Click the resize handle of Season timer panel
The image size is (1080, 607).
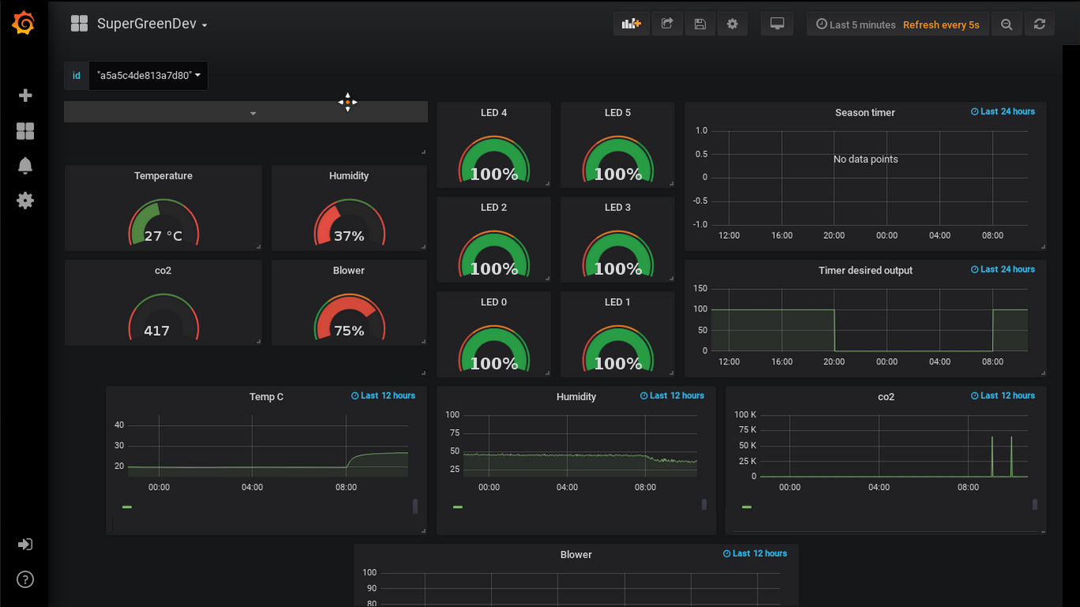(1043, 247)
